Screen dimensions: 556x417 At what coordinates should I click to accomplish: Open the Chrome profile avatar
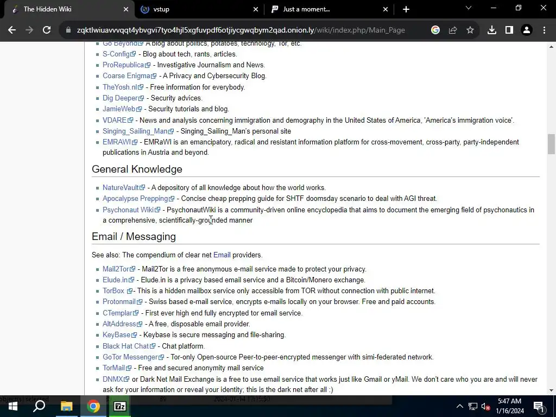(527, 30)
